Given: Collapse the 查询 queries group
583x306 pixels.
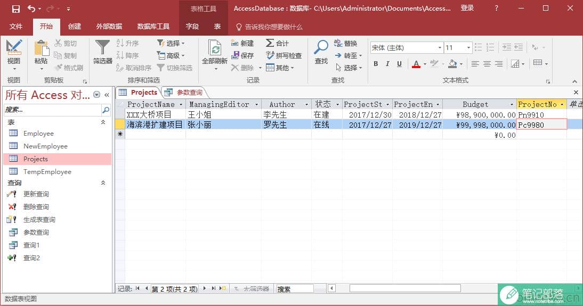Looking at the screenshot, I should point(103,183).
